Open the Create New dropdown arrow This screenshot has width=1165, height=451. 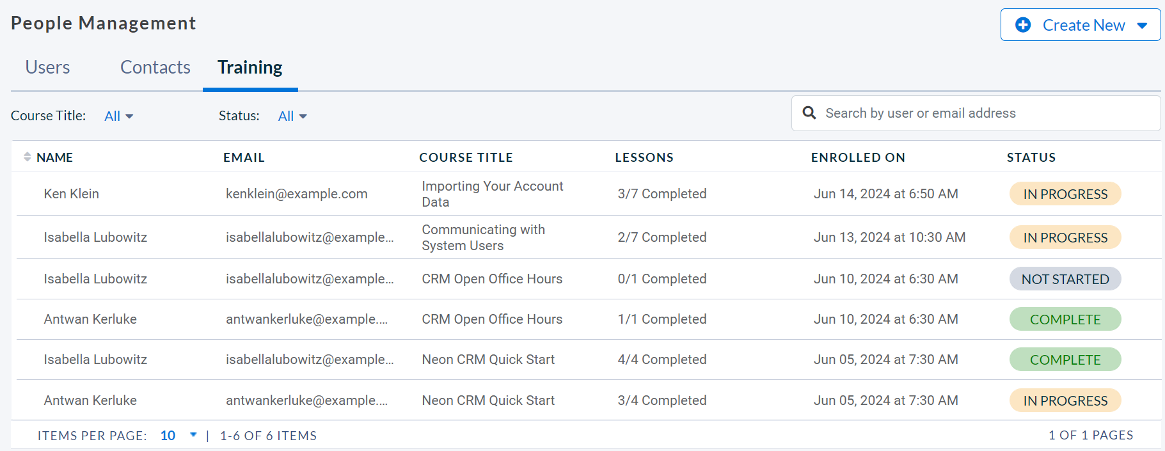click(1142, 26)
